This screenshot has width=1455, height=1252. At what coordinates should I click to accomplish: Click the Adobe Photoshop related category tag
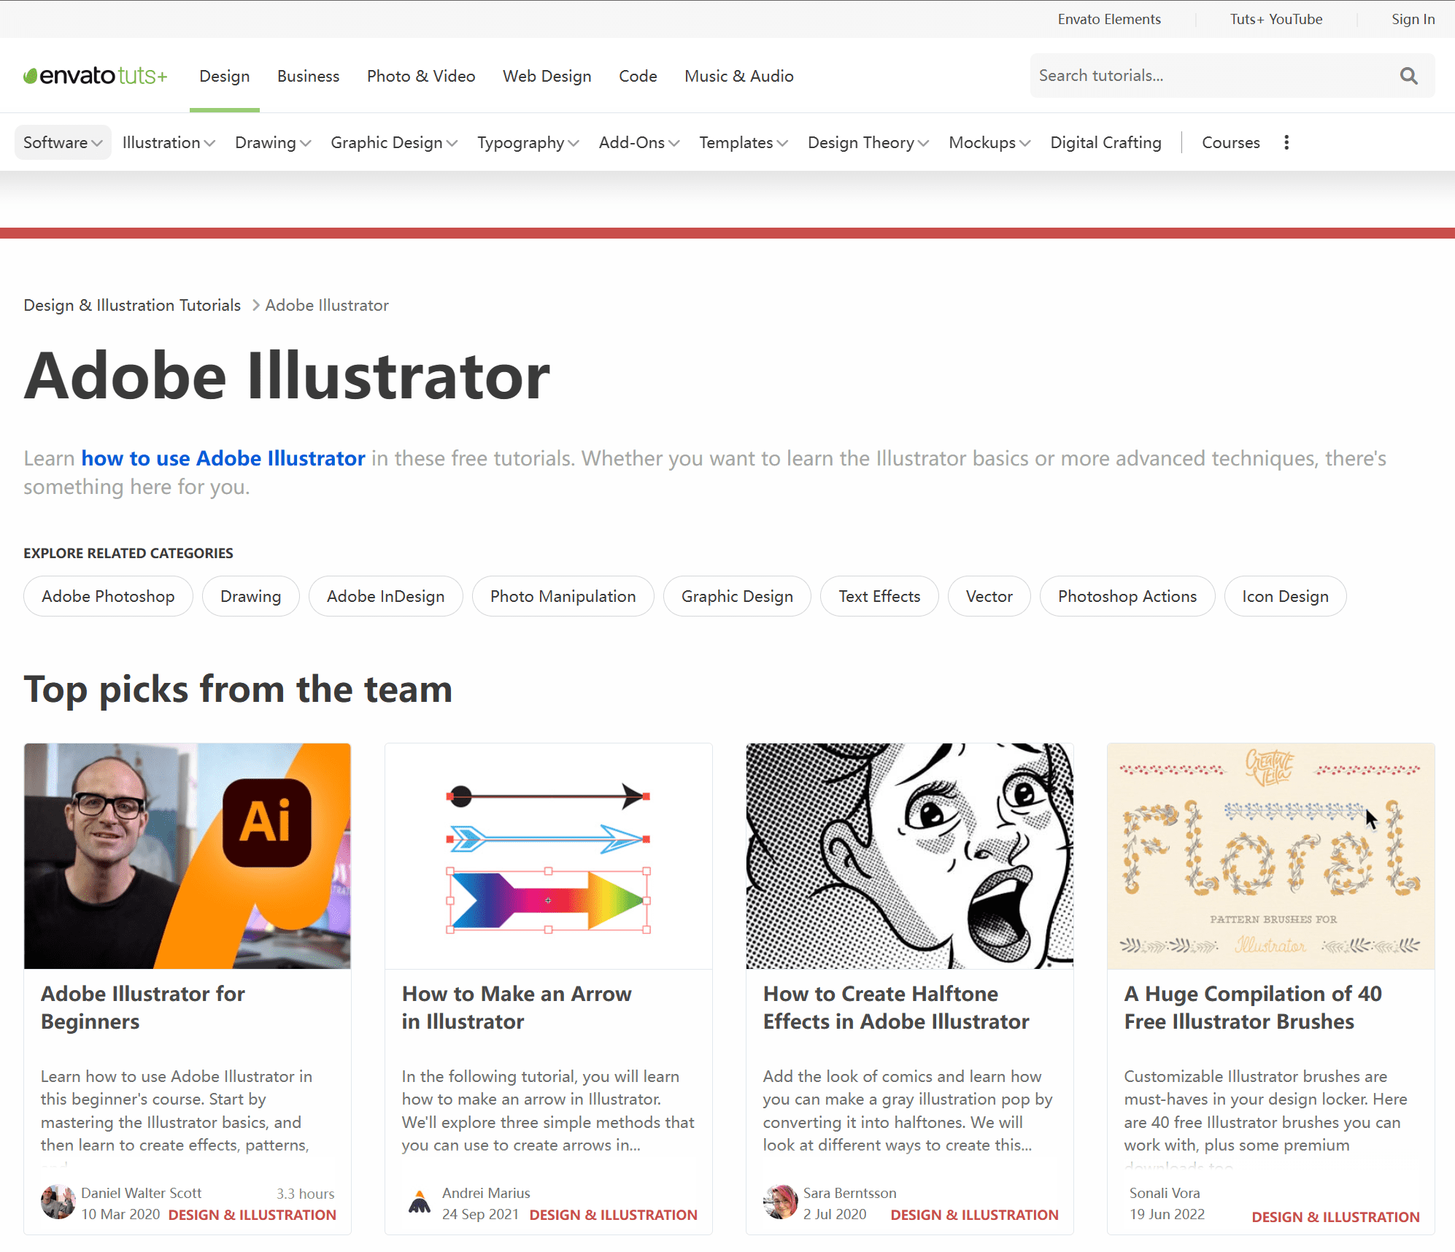[108, 598]
